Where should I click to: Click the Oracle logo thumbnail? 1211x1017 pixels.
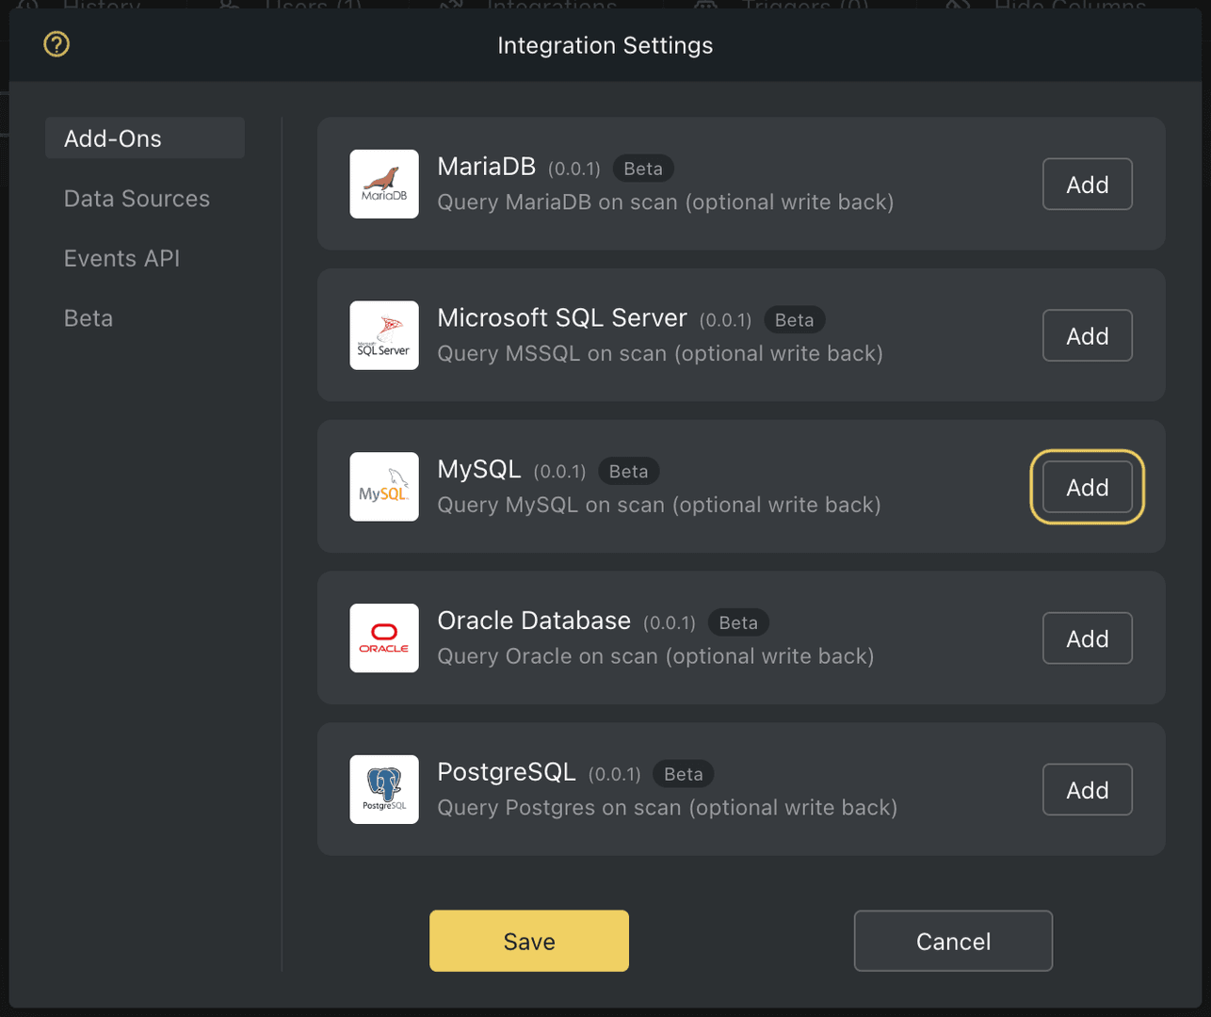point(384,638)
